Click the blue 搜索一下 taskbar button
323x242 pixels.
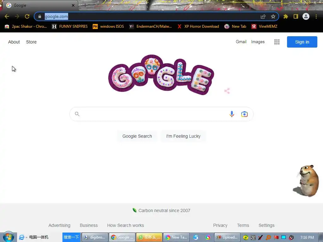pyautogui.click(x=71, y=237)
